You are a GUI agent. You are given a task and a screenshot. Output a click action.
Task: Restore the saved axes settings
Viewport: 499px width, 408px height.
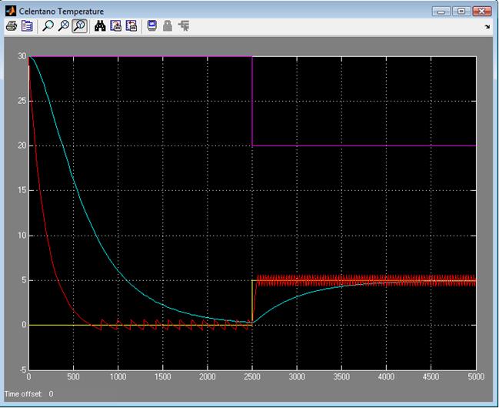[131, 26]
